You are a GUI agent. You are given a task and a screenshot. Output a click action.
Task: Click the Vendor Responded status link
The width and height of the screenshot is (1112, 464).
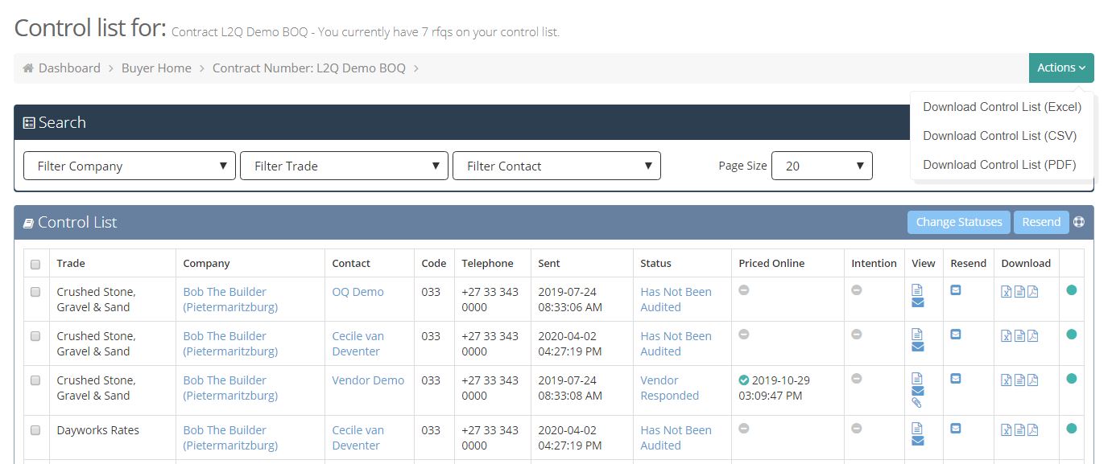pyautogui.click(x=670, y=388)
